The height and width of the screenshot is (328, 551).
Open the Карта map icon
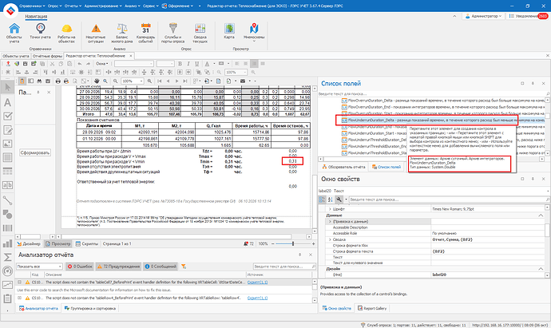coord(229,31)
